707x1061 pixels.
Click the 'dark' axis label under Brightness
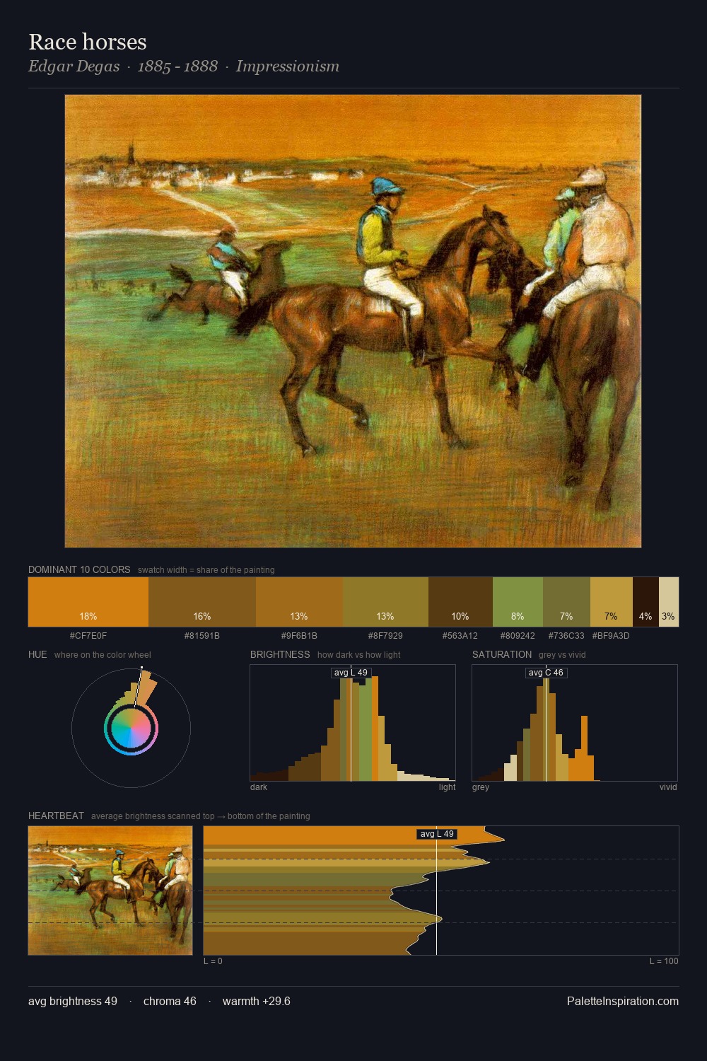pos(259,787)
